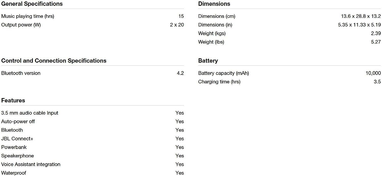Screen dimensions: 382x176
Task: Click the Control and Connection Specifications heading
Action: click(54, 61)
